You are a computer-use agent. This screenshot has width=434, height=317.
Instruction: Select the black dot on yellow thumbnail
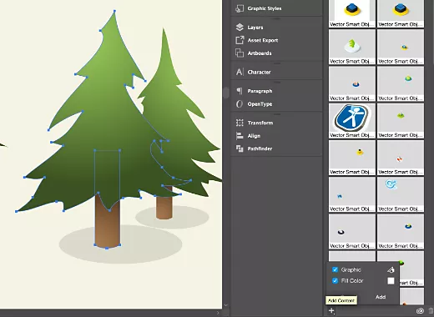[352, 158]
